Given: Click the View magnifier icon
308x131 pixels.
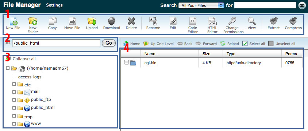Looking at the screenshot, I should (x=252, y=21).
